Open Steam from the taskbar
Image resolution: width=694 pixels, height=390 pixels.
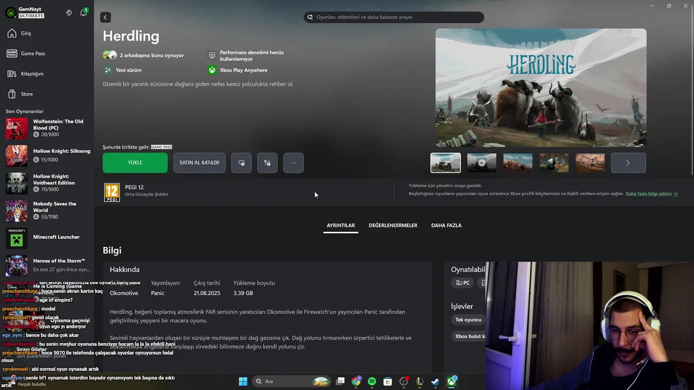435,381
